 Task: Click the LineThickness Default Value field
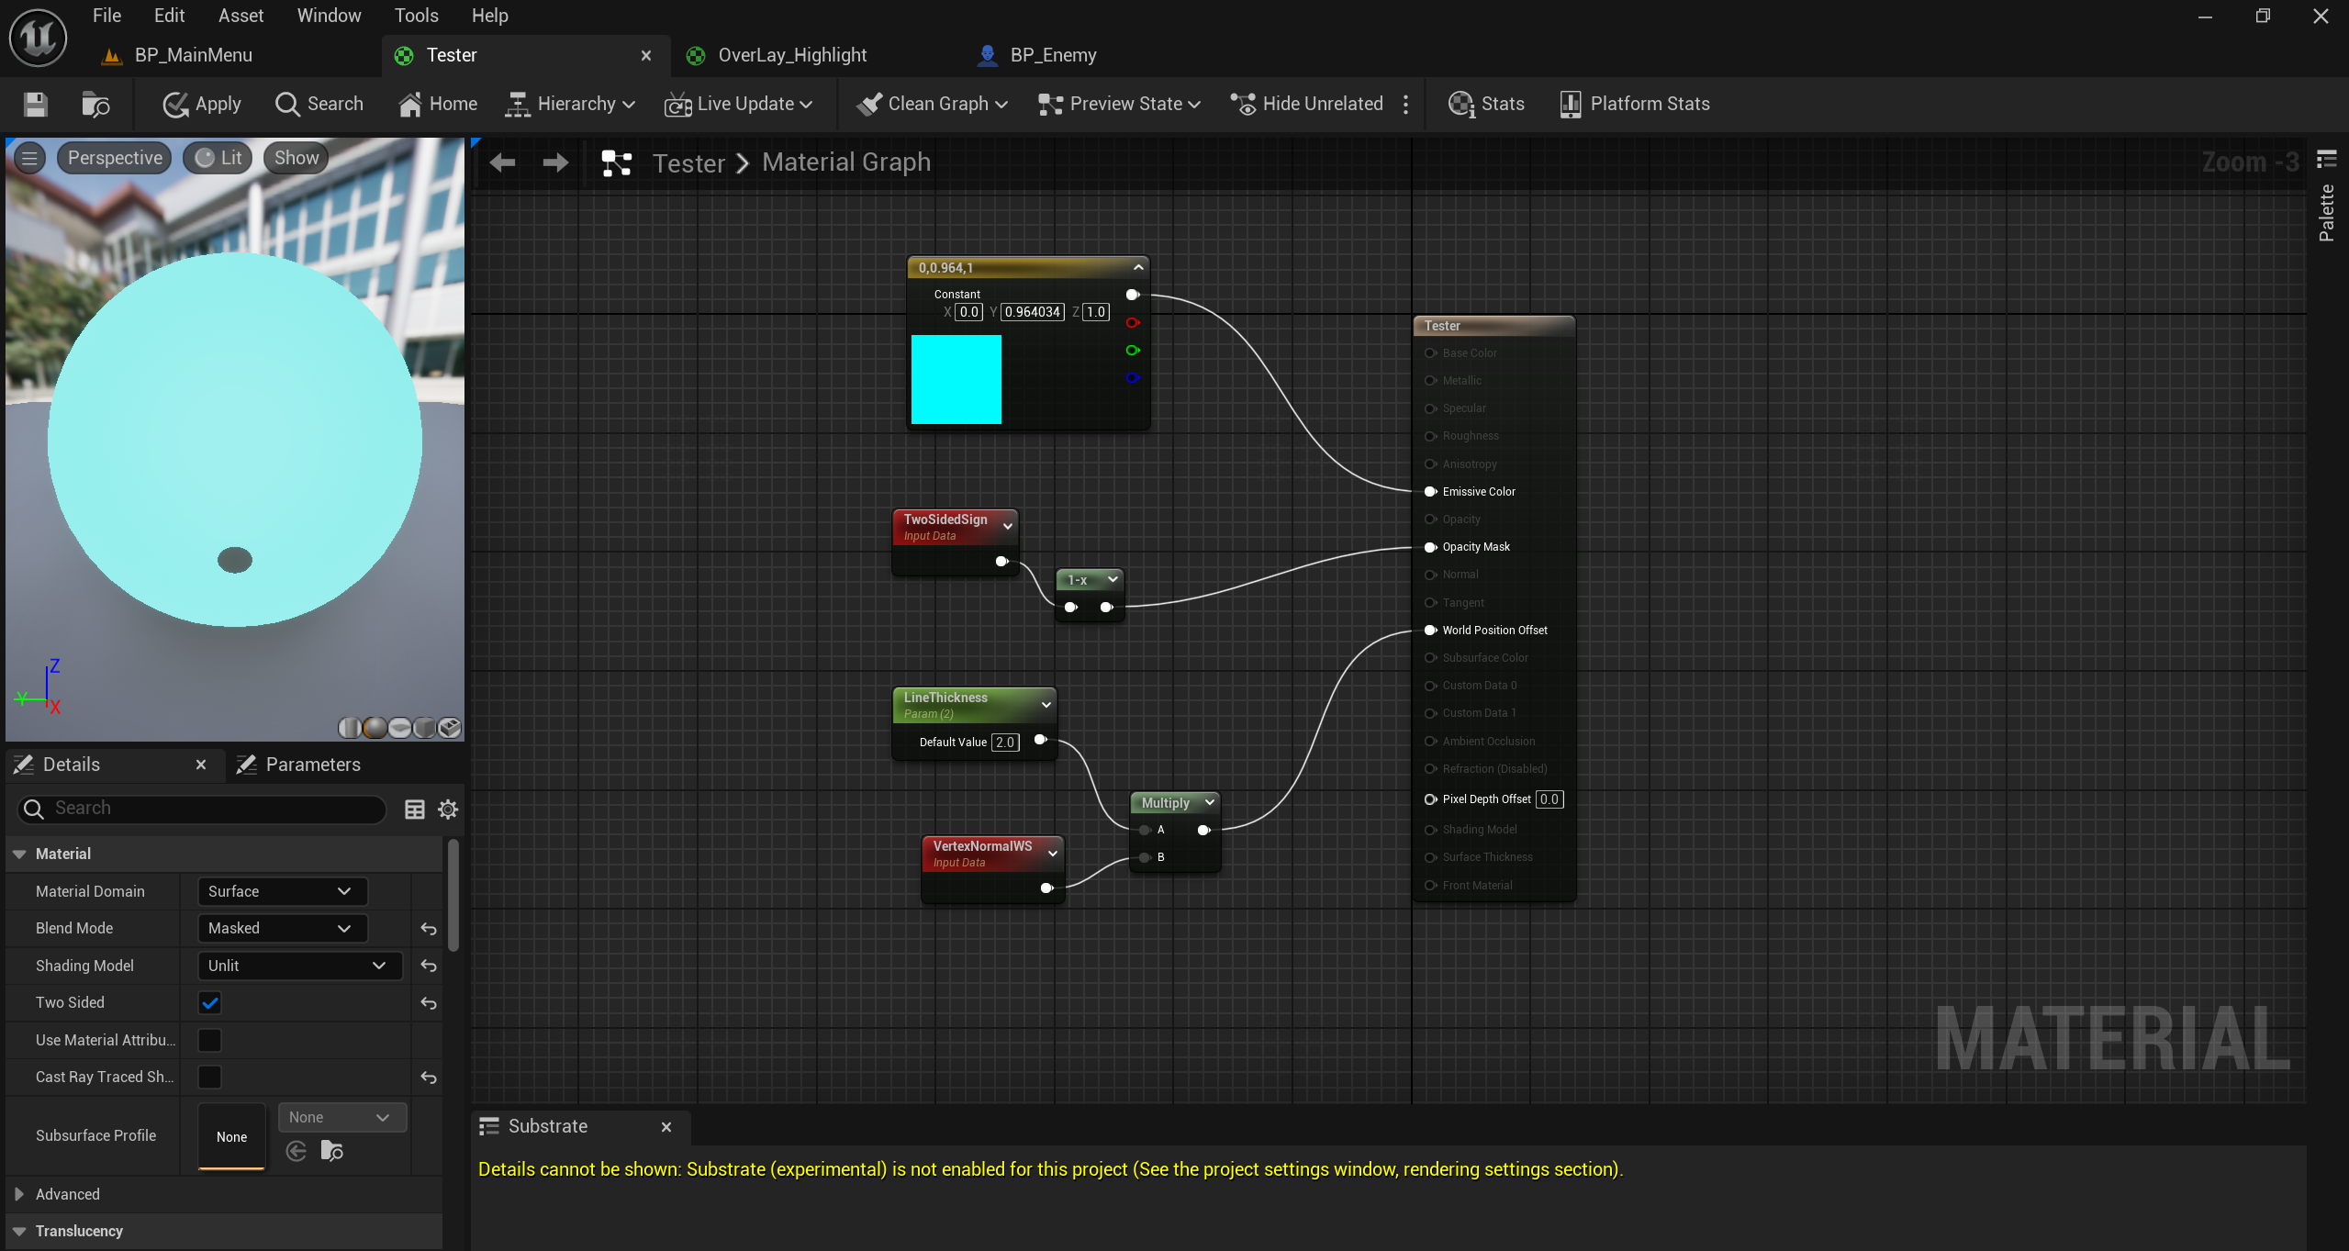(x=1005, y=742)
